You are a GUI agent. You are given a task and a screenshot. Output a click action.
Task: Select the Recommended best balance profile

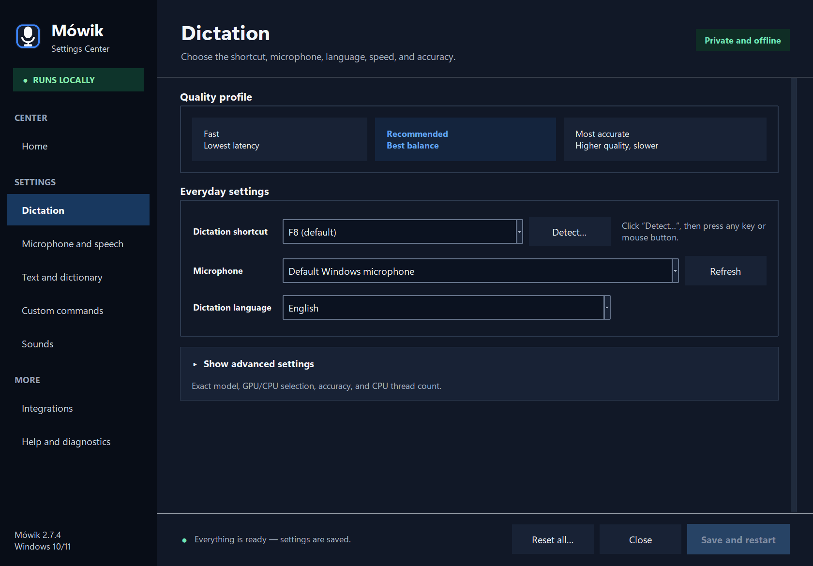click(x=465, y=139)
